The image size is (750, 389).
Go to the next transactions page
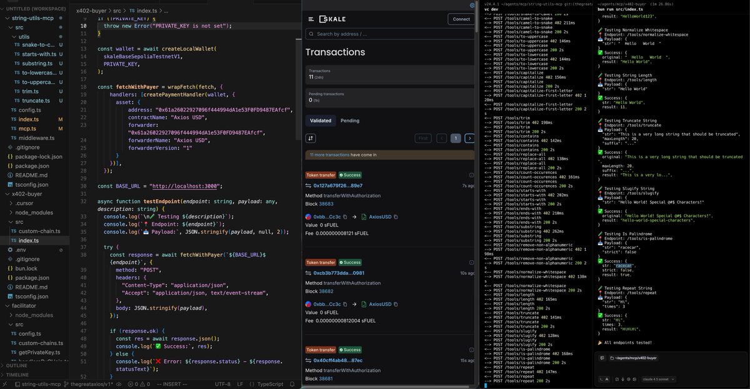469,138
